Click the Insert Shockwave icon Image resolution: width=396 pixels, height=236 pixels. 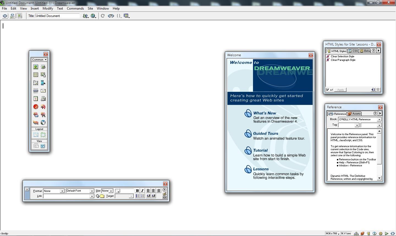pyautogui.click(x=36, y=122)
